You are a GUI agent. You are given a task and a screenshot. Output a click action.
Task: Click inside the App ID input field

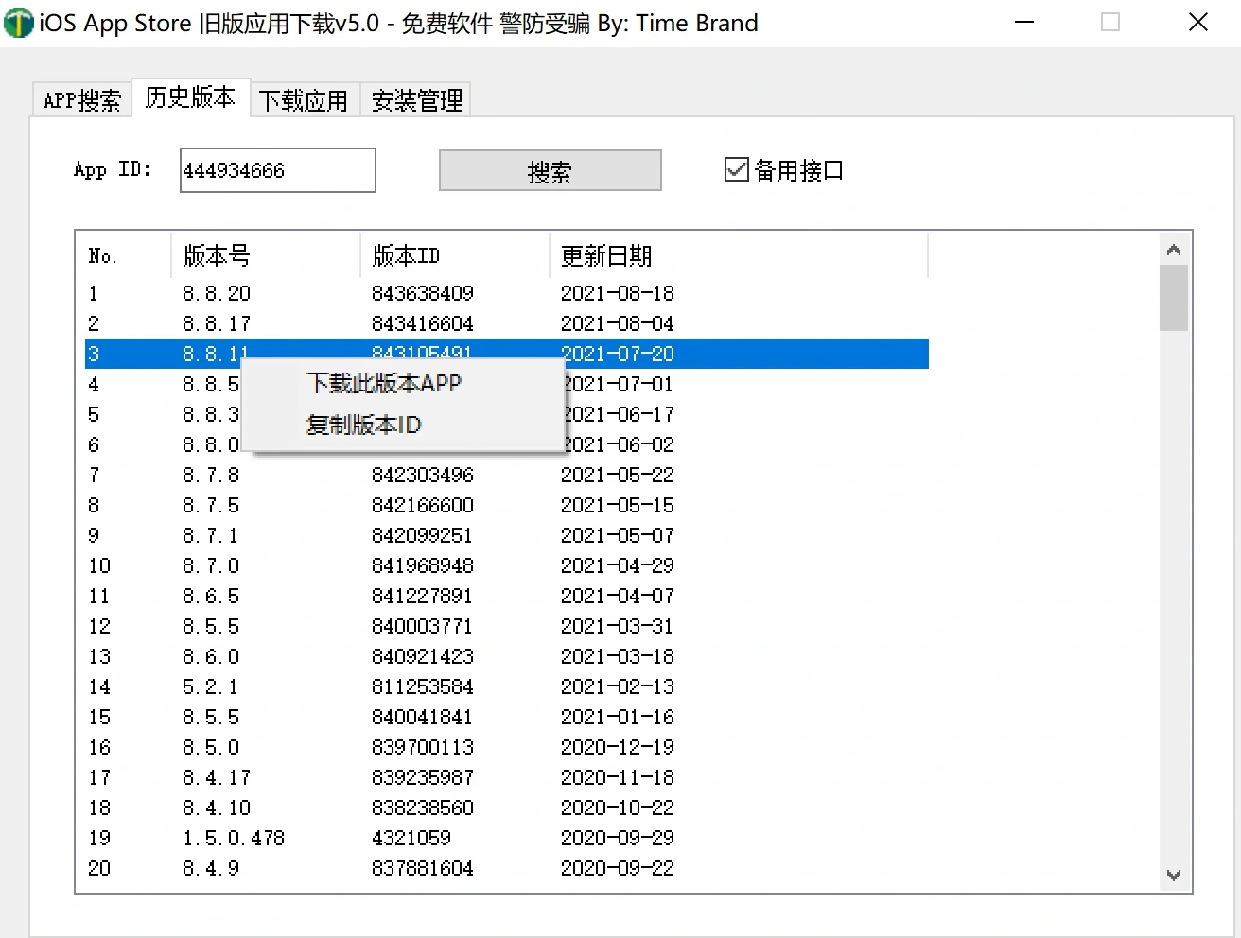(x=276, y=169)
